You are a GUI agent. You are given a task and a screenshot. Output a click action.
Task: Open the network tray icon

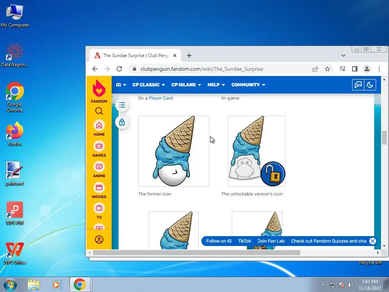pos(332,285)
